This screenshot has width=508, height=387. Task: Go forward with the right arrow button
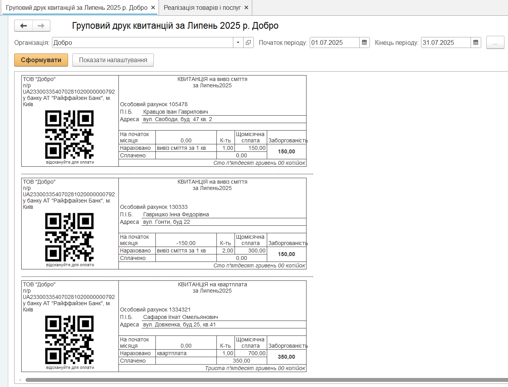41,26
